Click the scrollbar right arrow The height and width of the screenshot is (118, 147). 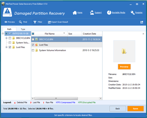[x=100, y=99]
